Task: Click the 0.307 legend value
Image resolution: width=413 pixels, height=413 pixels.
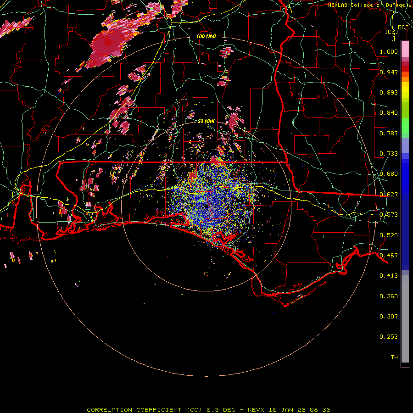Action: tap(389, 317)
